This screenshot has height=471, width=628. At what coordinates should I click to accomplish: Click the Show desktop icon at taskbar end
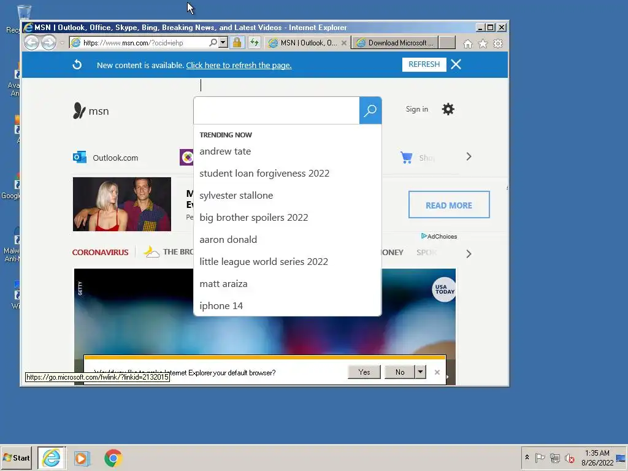621,458
